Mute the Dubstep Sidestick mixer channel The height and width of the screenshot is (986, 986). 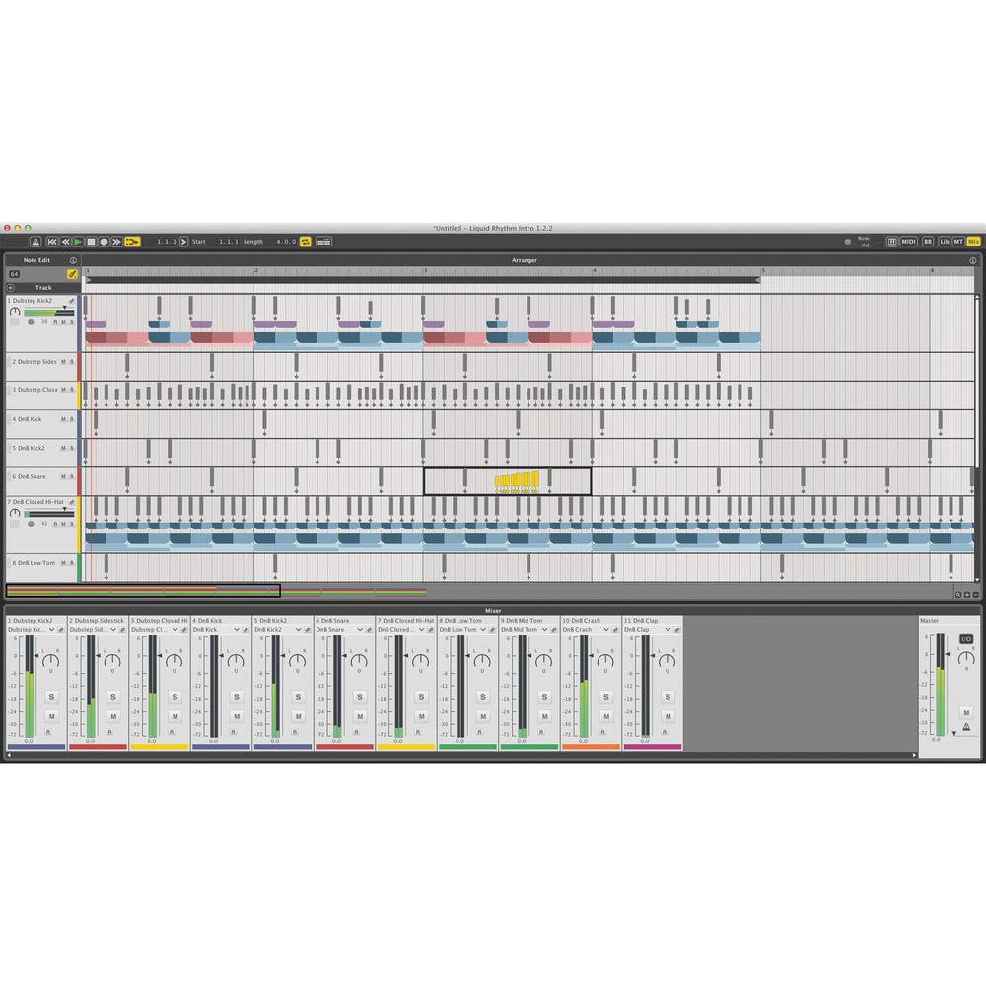(x=112, y=716)
